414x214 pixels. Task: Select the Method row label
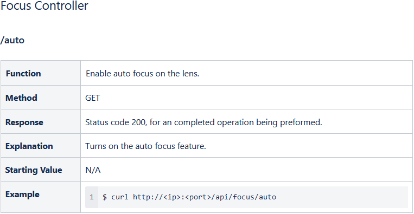21,98
